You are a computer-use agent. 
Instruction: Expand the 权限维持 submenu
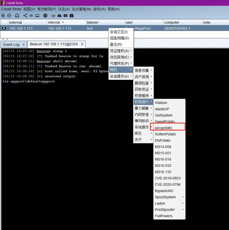143,96
